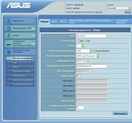
Task: Click the SSID field label link
Action: (x=72, y=36)
